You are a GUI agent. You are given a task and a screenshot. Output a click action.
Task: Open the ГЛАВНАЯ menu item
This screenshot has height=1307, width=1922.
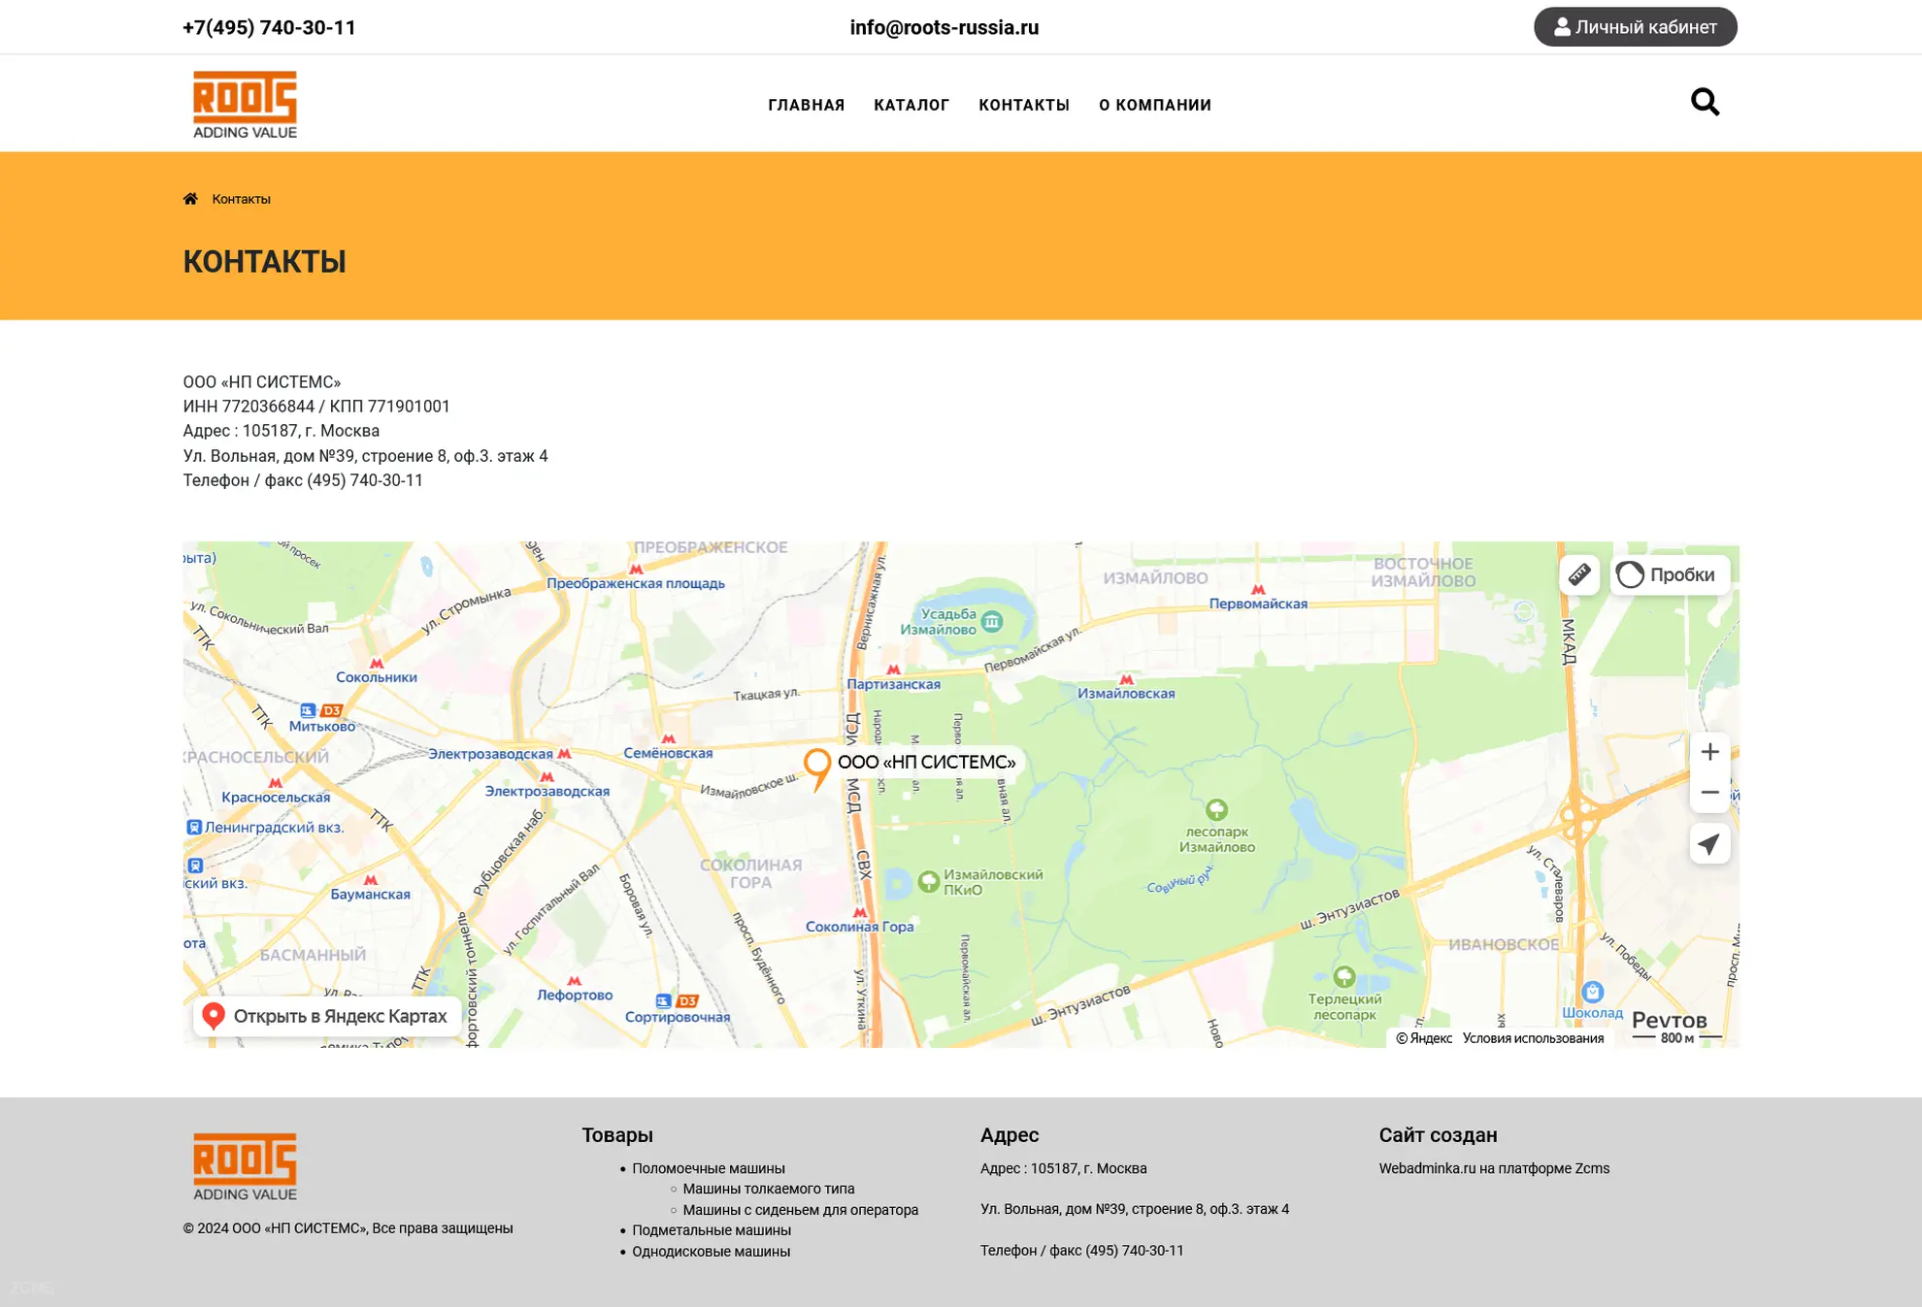[806, 105]
